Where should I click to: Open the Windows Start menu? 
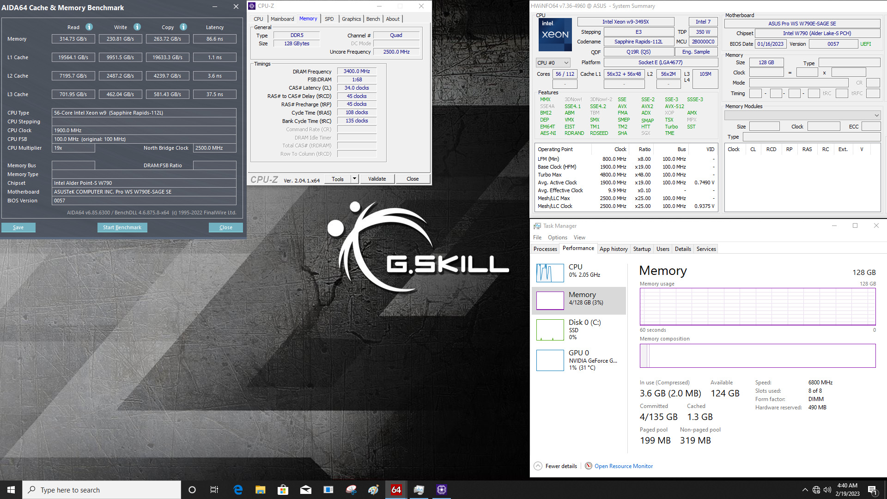(11, 490)
